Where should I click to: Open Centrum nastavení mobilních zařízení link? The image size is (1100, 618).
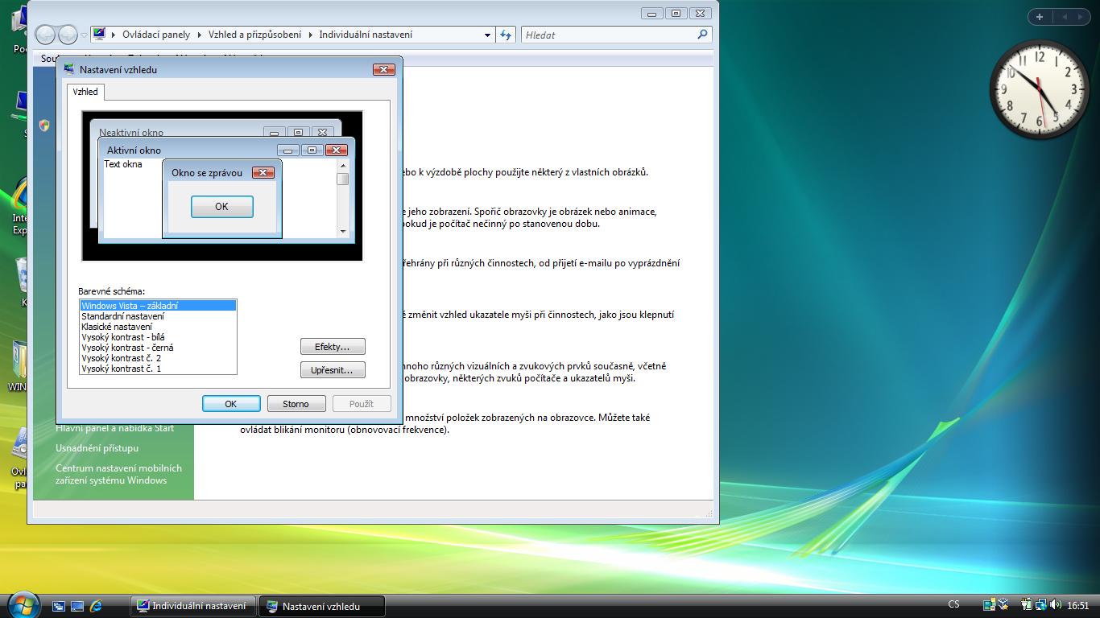pos(118,475)
